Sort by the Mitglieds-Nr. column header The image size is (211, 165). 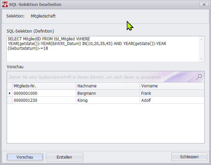44,86
